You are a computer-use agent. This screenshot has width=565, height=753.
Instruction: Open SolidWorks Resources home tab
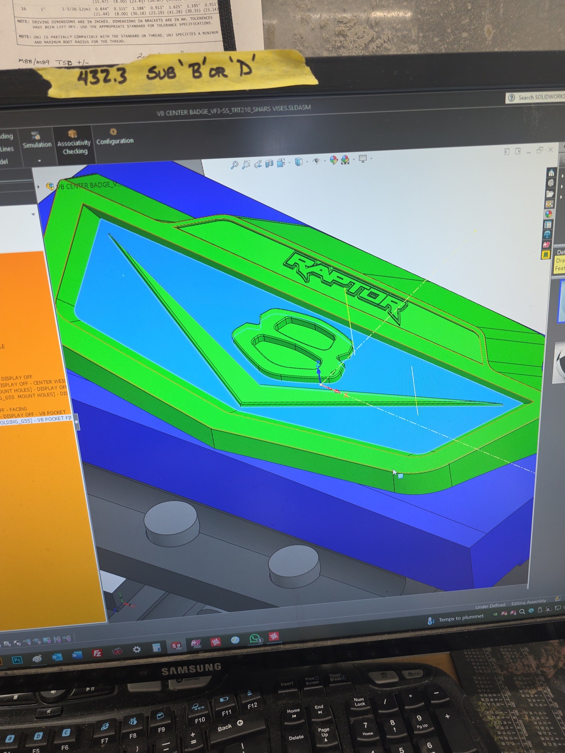point(551,173)
